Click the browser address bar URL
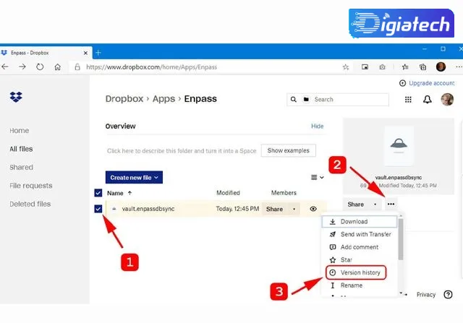This screenshot has width=463, height=323. (151, 67)
